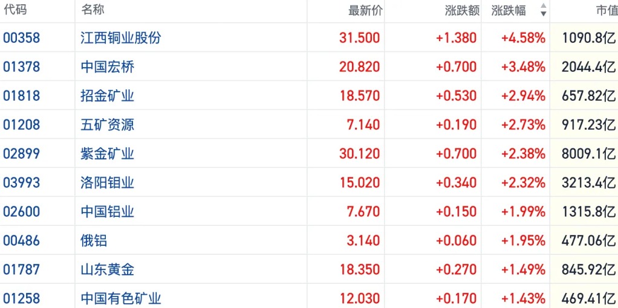The image size is (618, 308).
Task: Open 中国宏桥 stock details
Action: click(108, 67)
